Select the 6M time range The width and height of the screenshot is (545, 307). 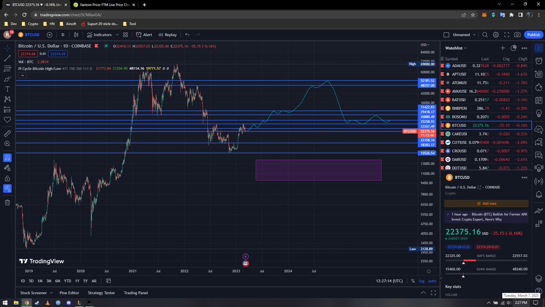58,281
